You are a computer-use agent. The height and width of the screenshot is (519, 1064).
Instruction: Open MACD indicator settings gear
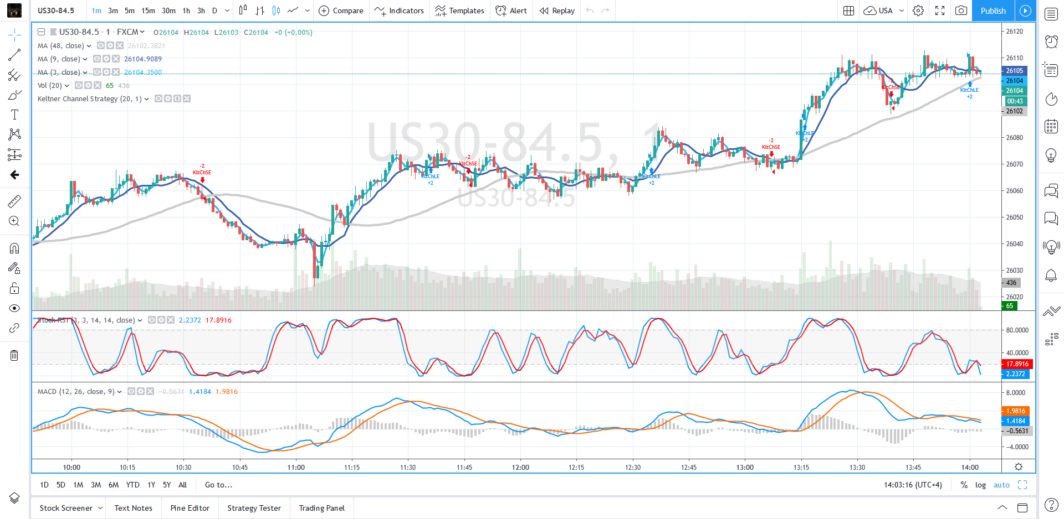point(141,391)
